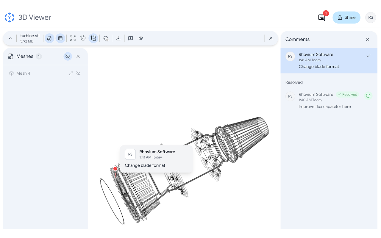Screen dimensions: 381x238
Task: Click the Meshes panel file icon
Action: (11, 57)
